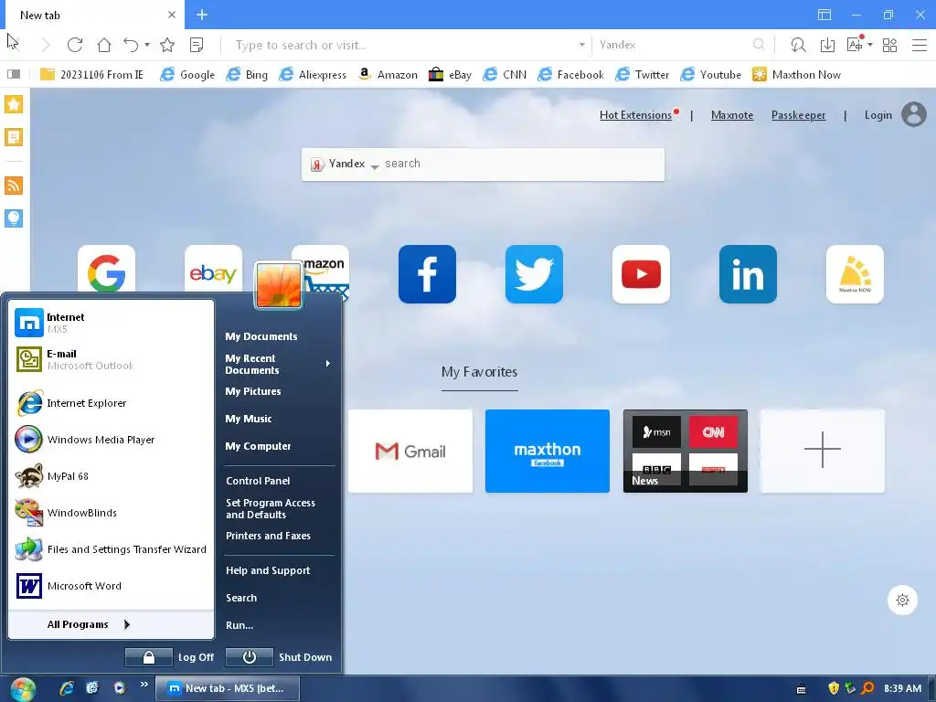Expand My Recent Documents submenu
Viewport: 936px width, 702px height.
[x=278, y=364]
